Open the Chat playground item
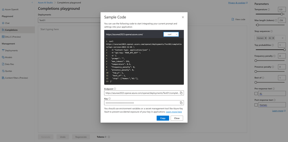The width and height of the screenshot is (288, 142). pos(7,23)
